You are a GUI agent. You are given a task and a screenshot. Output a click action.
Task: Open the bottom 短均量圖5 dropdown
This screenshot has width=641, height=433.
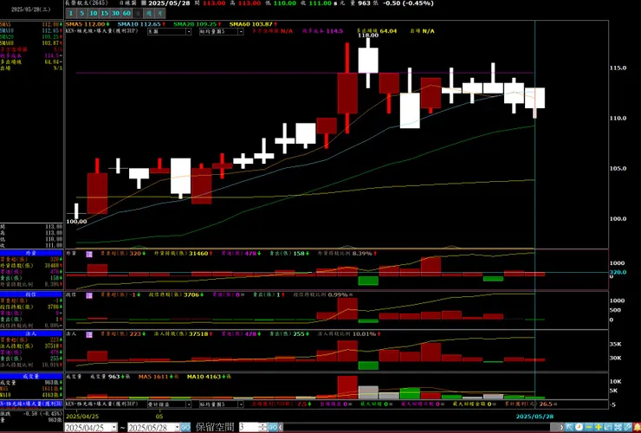coord(221,404)
